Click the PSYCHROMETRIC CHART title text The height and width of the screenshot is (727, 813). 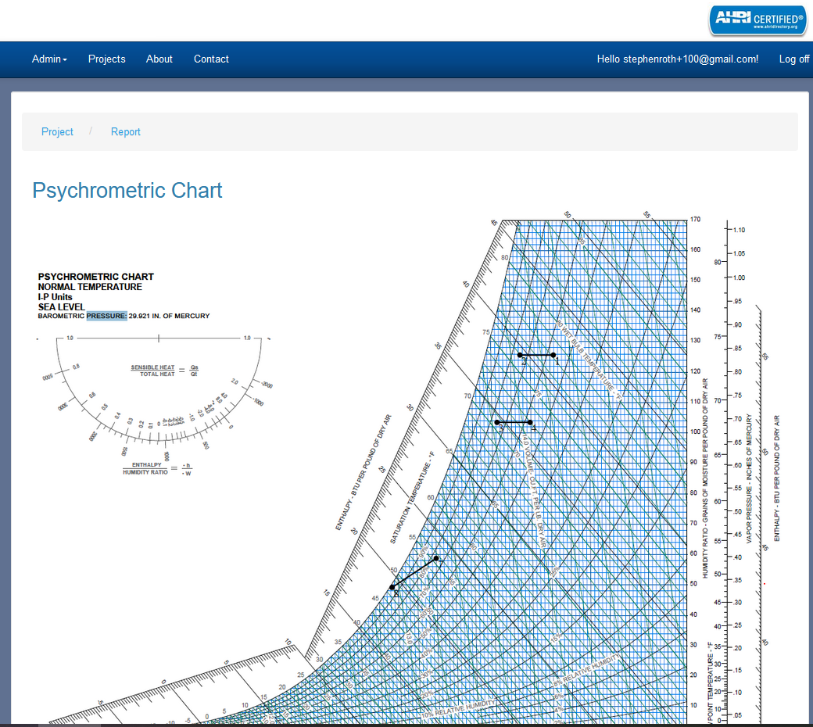[96, 277]
